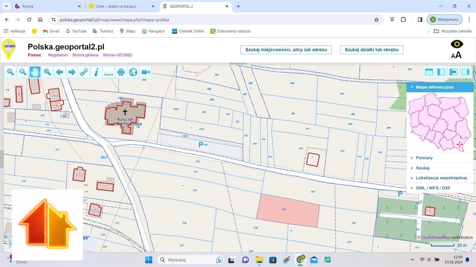The image size is (476, 267).
Task: Go to previous map view arrow
Action: (x=60, y=72)
